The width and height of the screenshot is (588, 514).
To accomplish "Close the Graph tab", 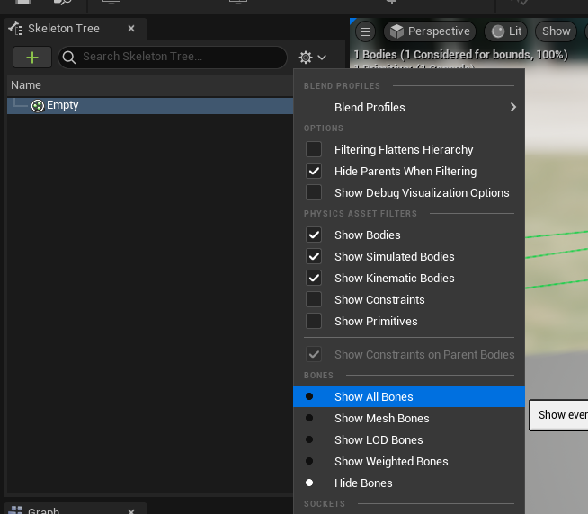I will 131,511.
